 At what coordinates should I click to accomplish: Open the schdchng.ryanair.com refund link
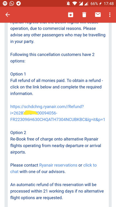(x=57, y=113)
